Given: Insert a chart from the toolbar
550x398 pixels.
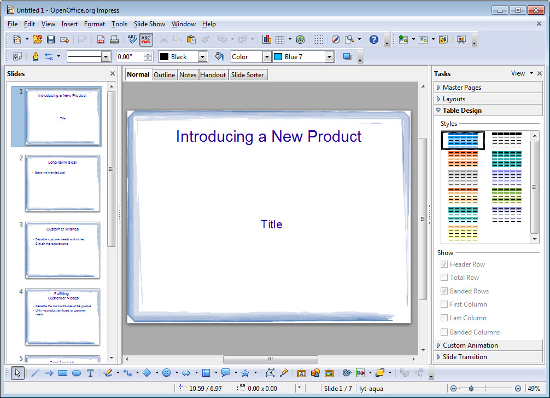Looking at the screenshot, I should (x=267, y=39).
